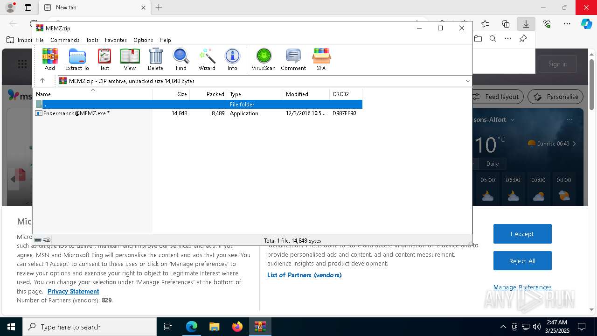Viewport: 597px width, 336px height.
Task: Switch to the Daily weather tab
Action: [x=493, y=164]
